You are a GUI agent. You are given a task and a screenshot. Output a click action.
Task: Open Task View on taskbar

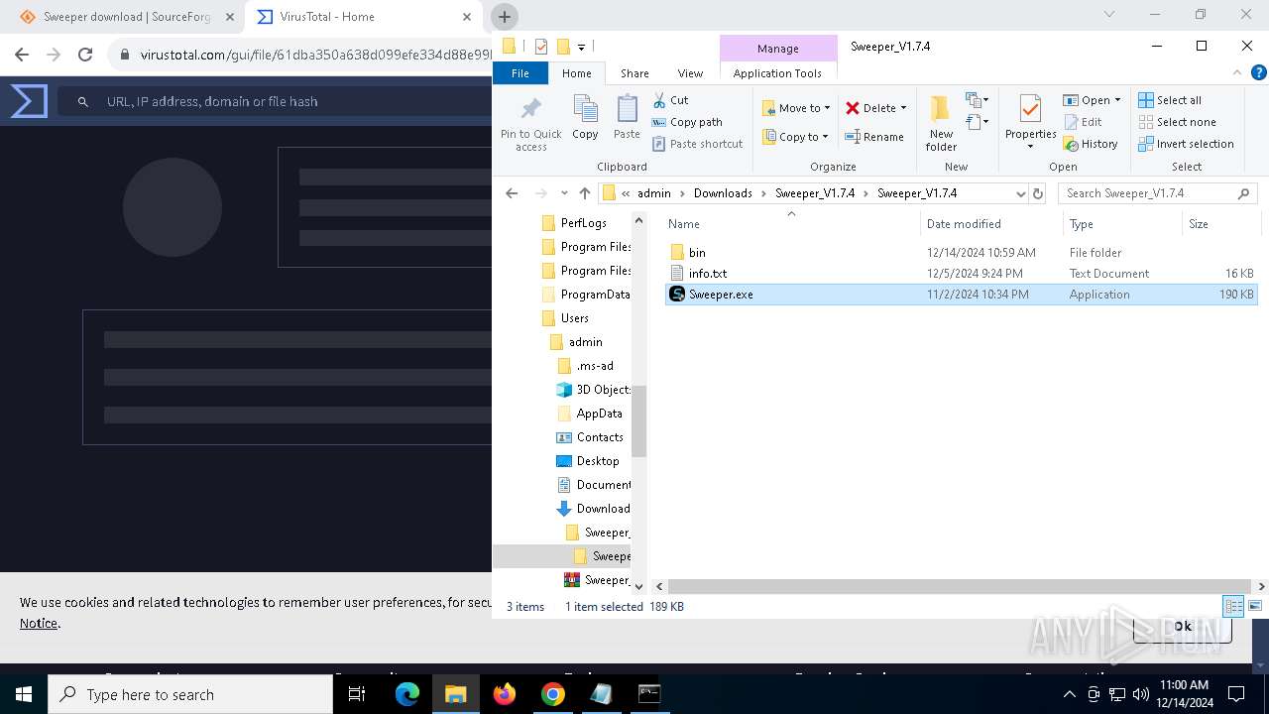(358, 694)
